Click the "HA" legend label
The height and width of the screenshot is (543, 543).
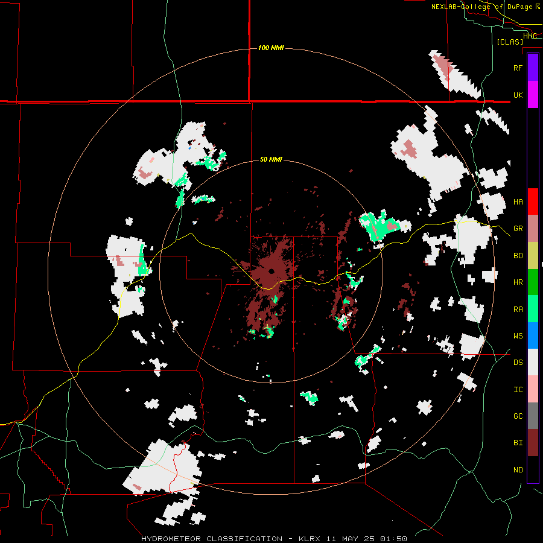pyautogui.click(x=518, y=202)
